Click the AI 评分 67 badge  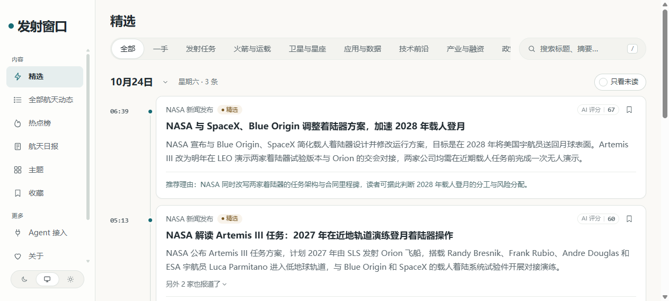pos(598,110)
